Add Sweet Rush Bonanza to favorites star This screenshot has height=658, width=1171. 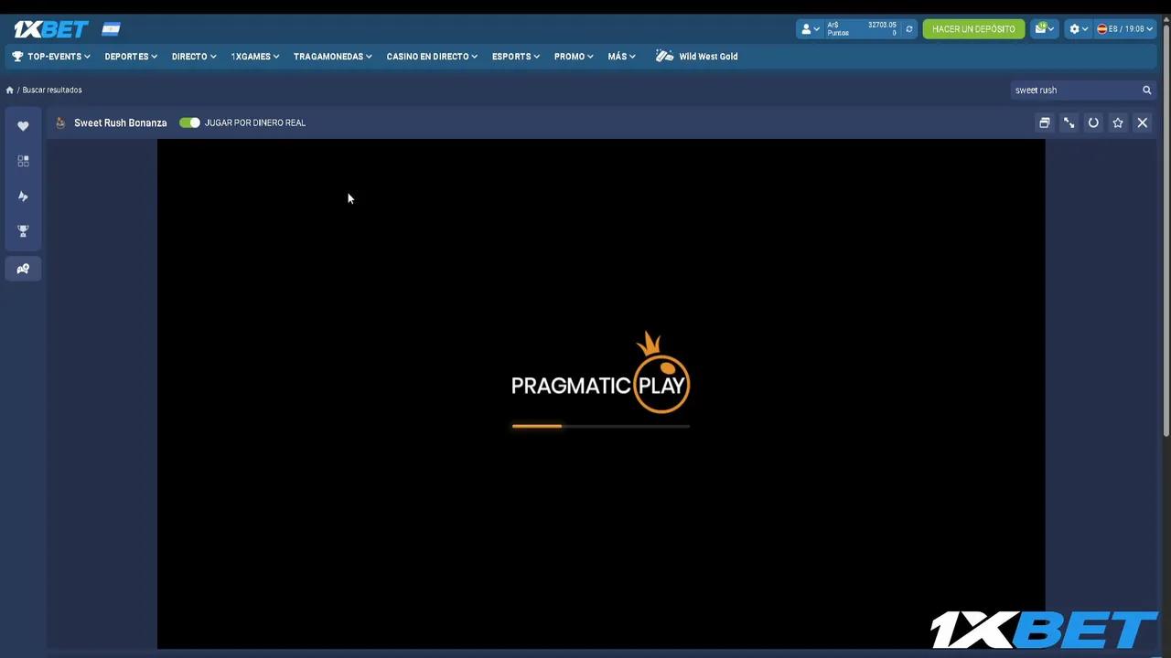(x=1118, y=122)
